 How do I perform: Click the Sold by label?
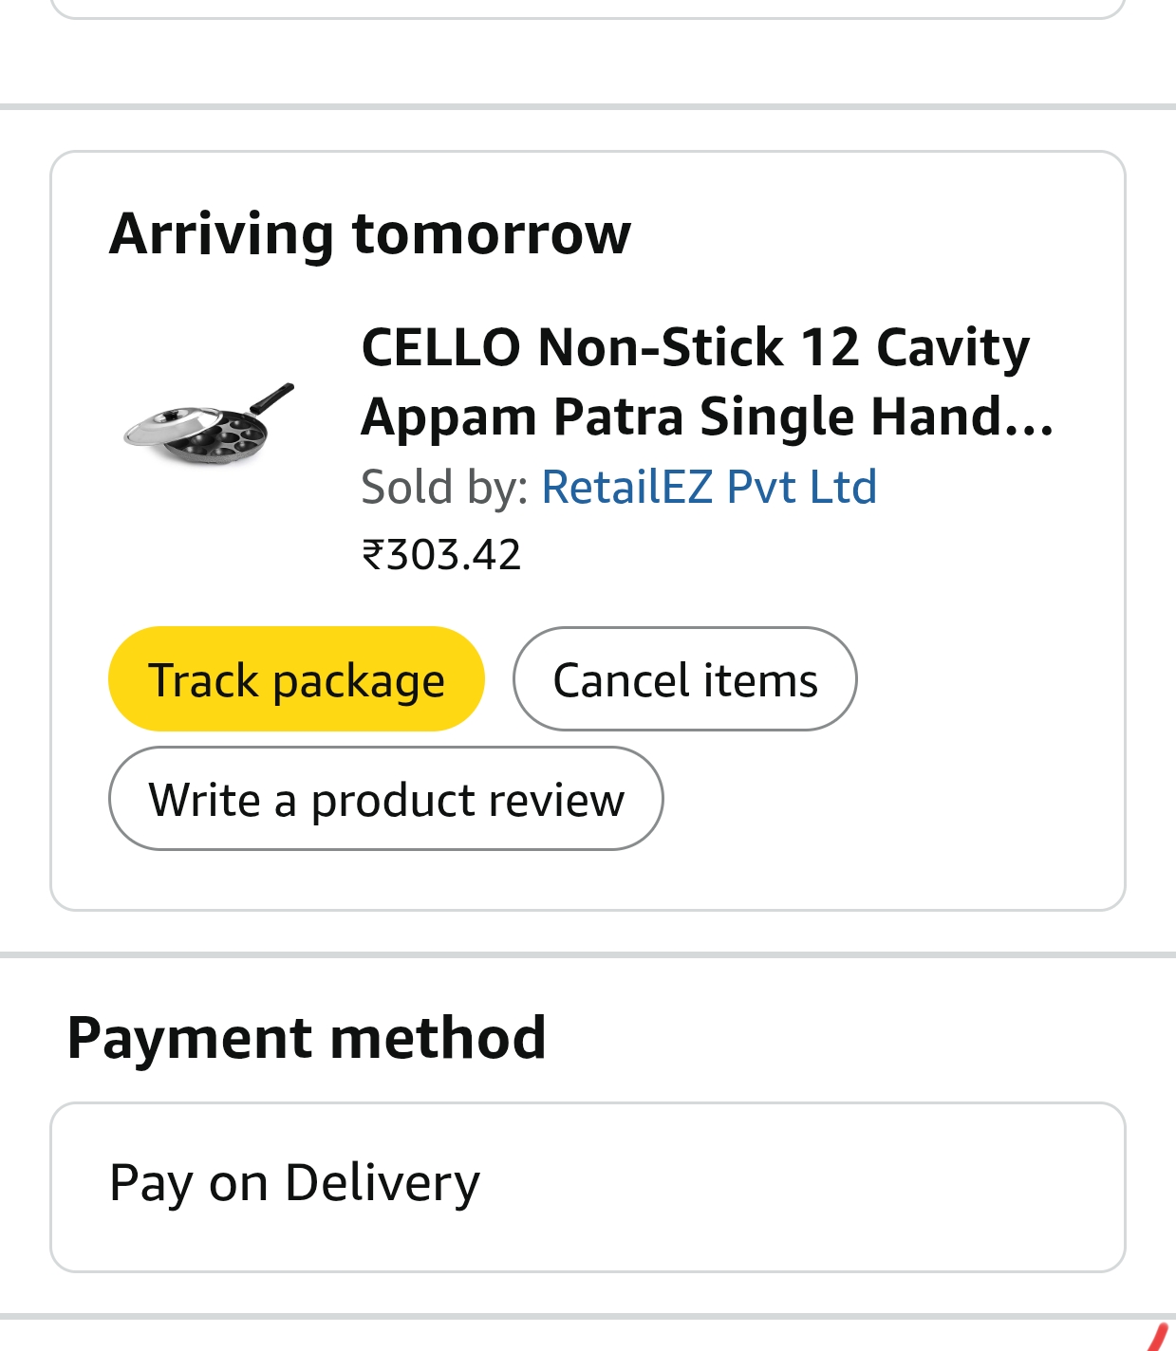444,487
